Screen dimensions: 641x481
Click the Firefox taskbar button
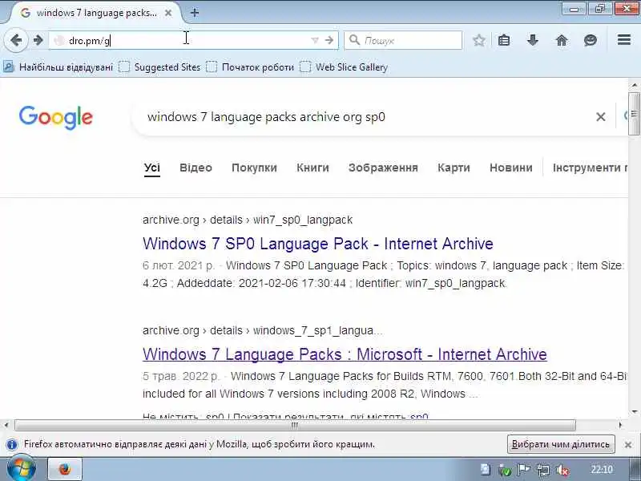click(65, 469)
